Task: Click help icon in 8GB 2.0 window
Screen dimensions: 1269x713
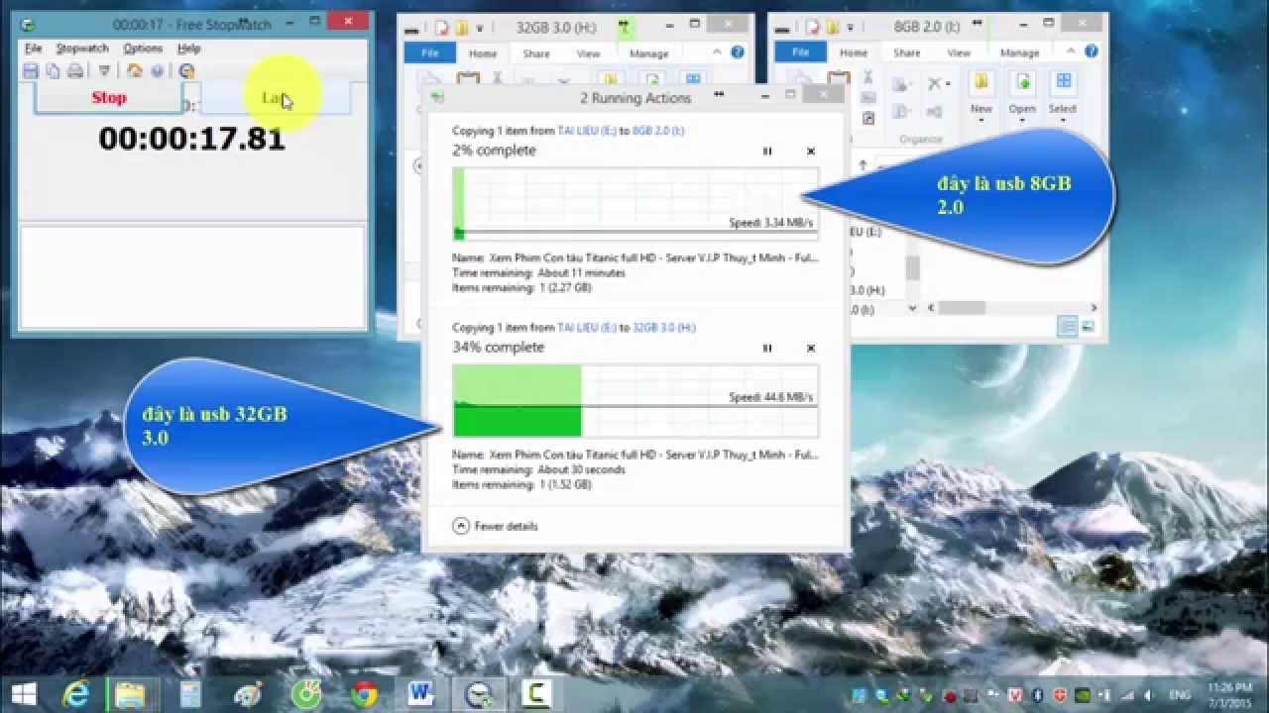Action: point(1092,52)
